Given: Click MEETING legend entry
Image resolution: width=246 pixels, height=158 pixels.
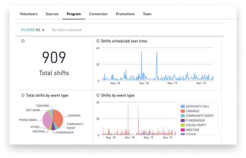Looking at the screenshot, I should click(193, 130).
